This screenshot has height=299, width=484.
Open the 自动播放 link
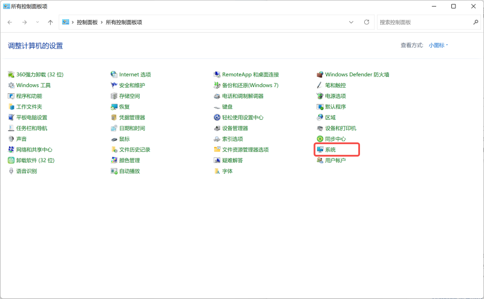pyautogui.click(x=129, y=171)
